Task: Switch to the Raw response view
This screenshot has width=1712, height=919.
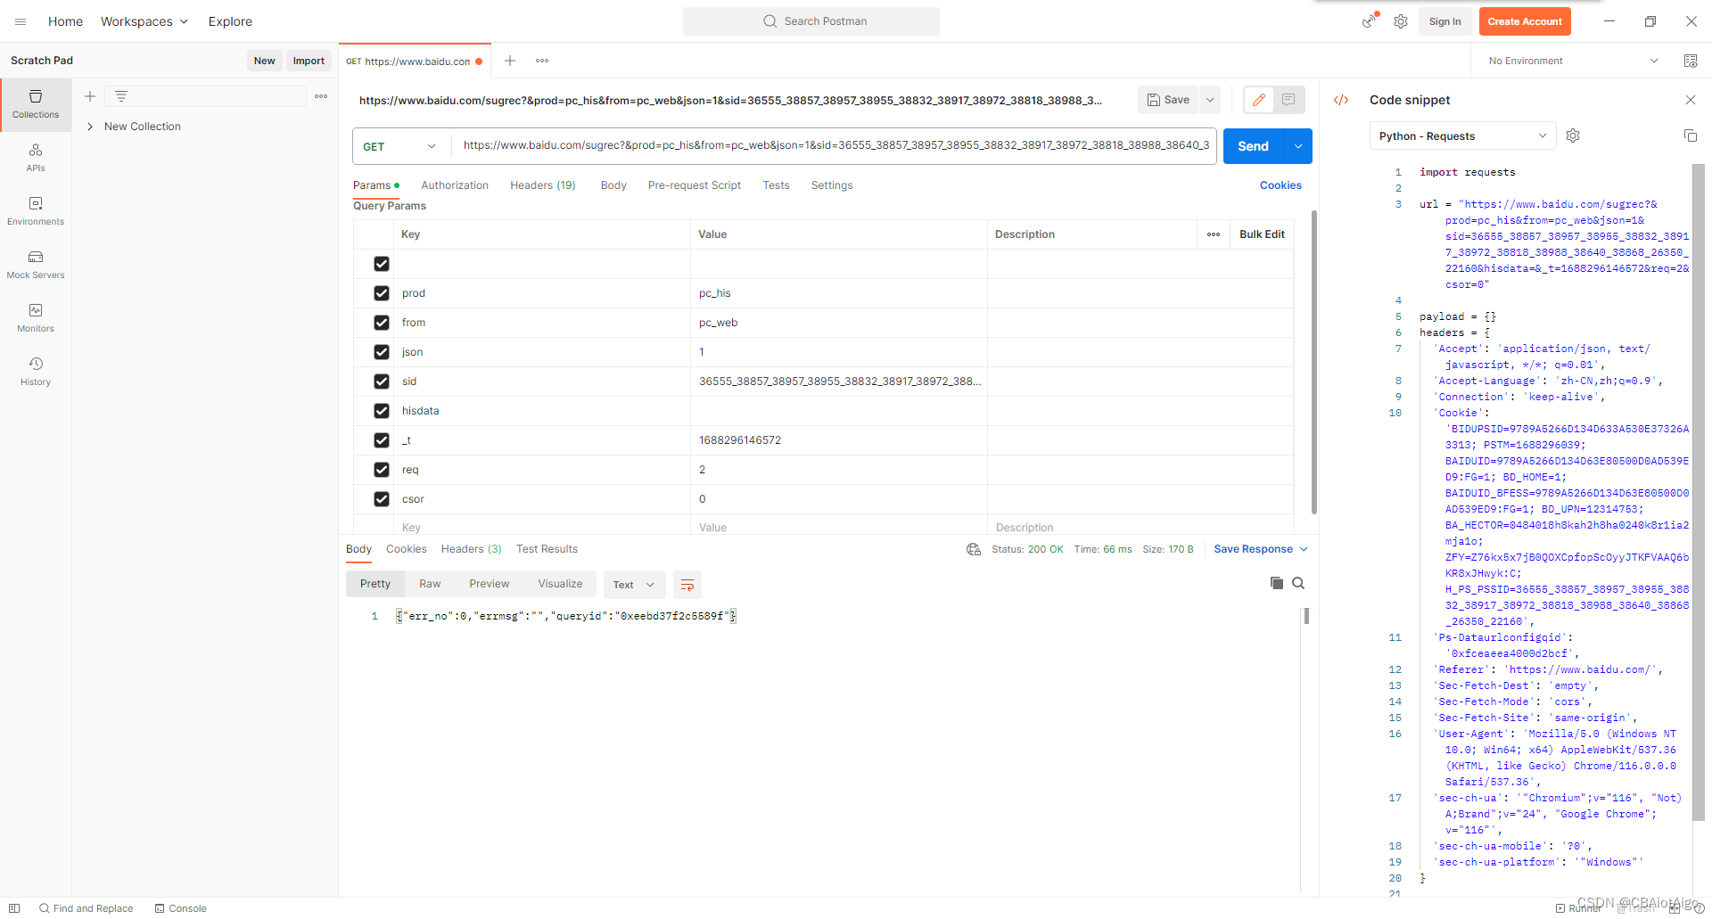Action: pyautogui.click(x=430, y=584)
